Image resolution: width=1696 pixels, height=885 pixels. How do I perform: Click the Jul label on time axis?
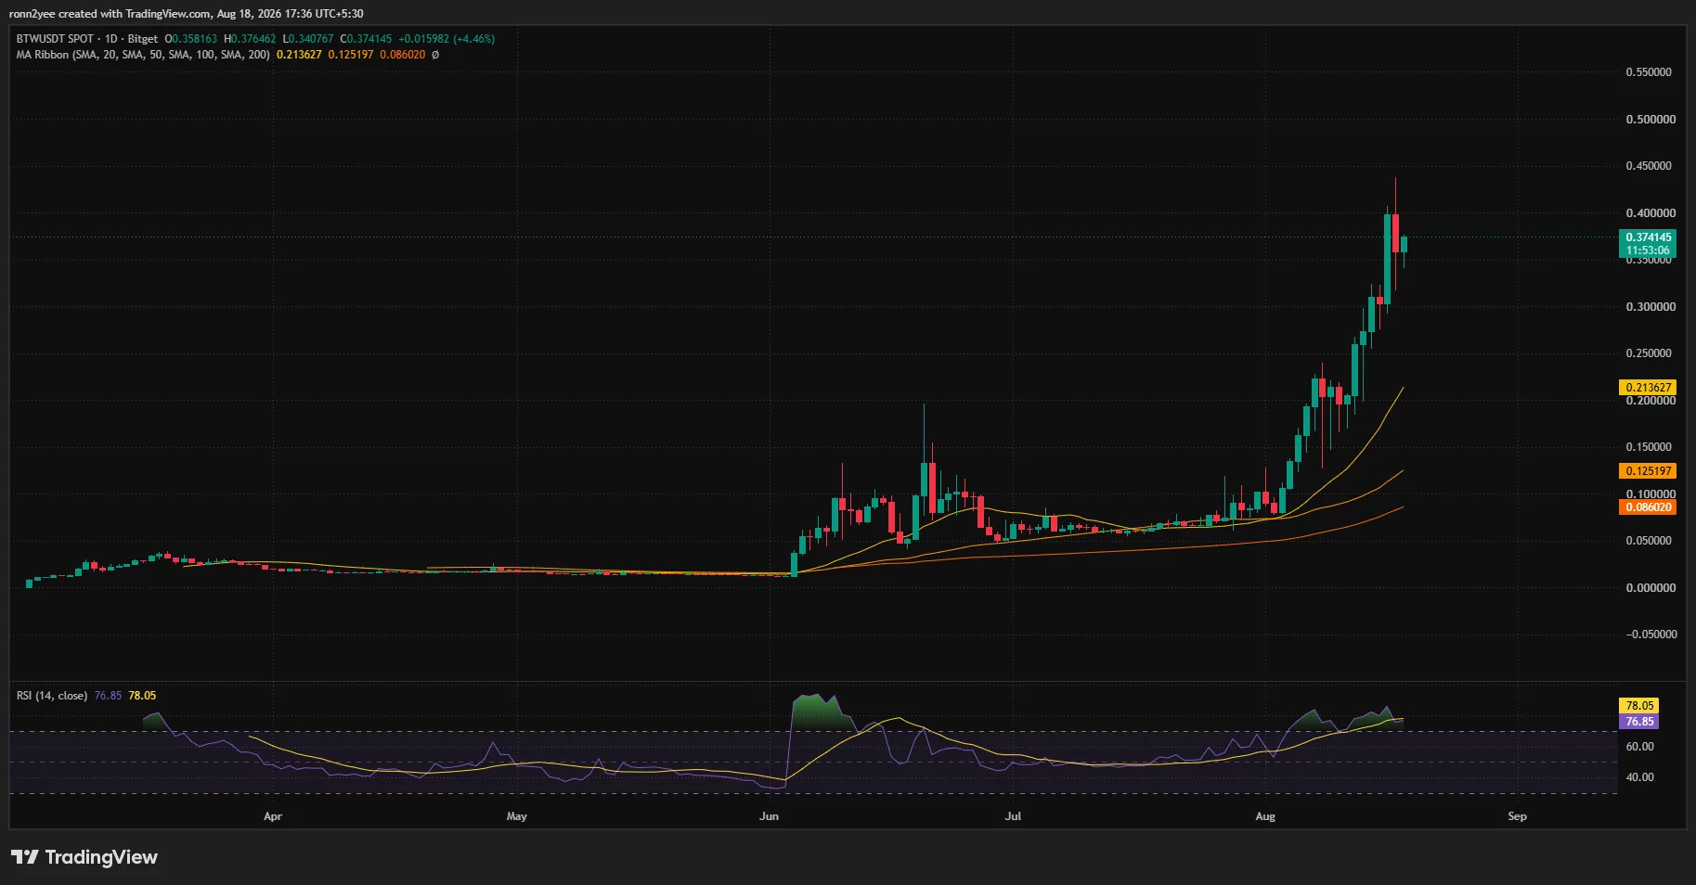[1013, 816]
